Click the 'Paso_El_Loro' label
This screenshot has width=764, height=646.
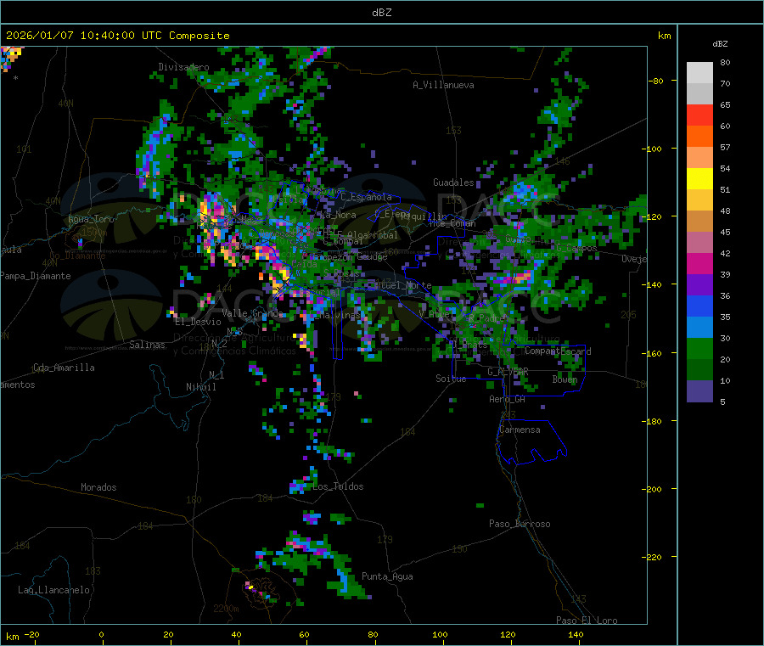[587, 621]
